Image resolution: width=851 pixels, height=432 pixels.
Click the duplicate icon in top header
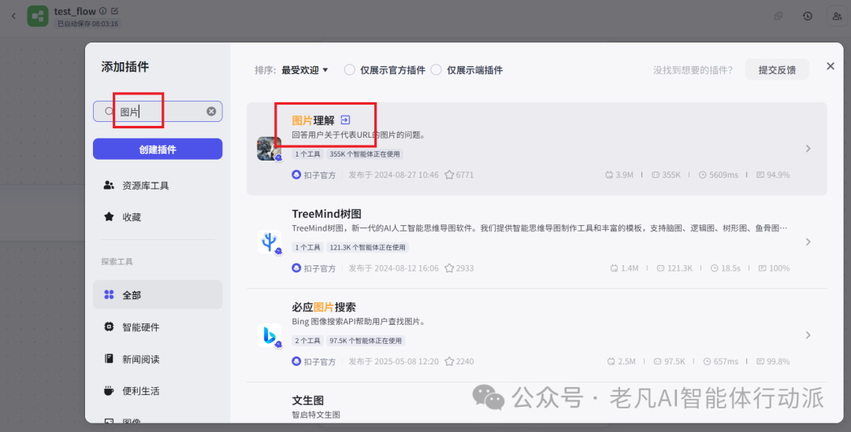click(x=779, y=17)
